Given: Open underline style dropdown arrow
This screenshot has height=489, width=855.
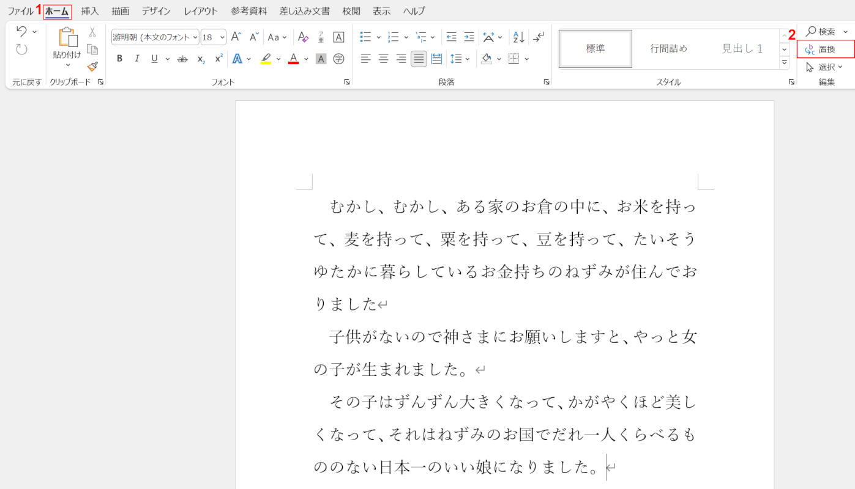Looking at the screenshot, I should [167, 59].
